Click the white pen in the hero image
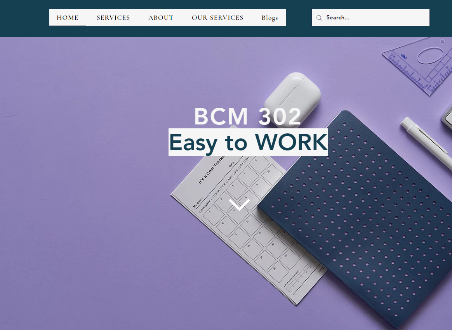Screen dimensions: 452x330 pos(426,140)
